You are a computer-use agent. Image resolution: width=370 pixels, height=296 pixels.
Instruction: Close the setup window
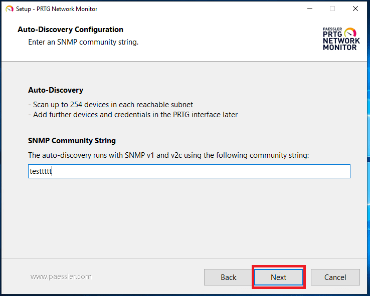[x=355, y=9]
